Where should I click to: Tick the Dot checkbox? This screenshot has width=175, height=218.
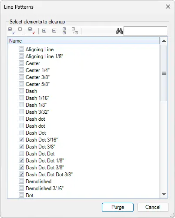tap(21, 195)
